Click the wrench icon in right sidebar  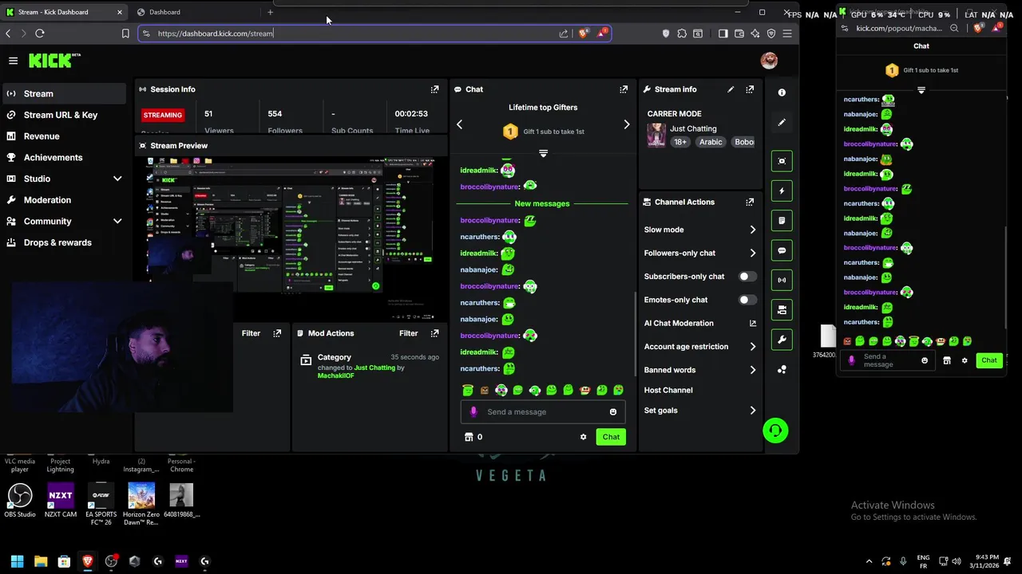782,340
